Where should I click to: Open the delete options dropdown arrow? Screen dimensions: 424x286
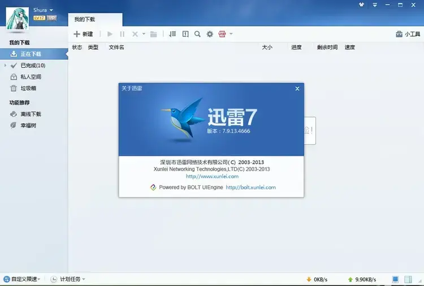point(144,34)
